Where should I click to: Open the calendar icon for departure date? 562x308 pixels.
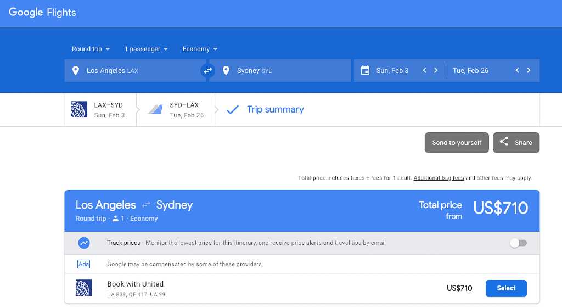click(x=365, y=70)
